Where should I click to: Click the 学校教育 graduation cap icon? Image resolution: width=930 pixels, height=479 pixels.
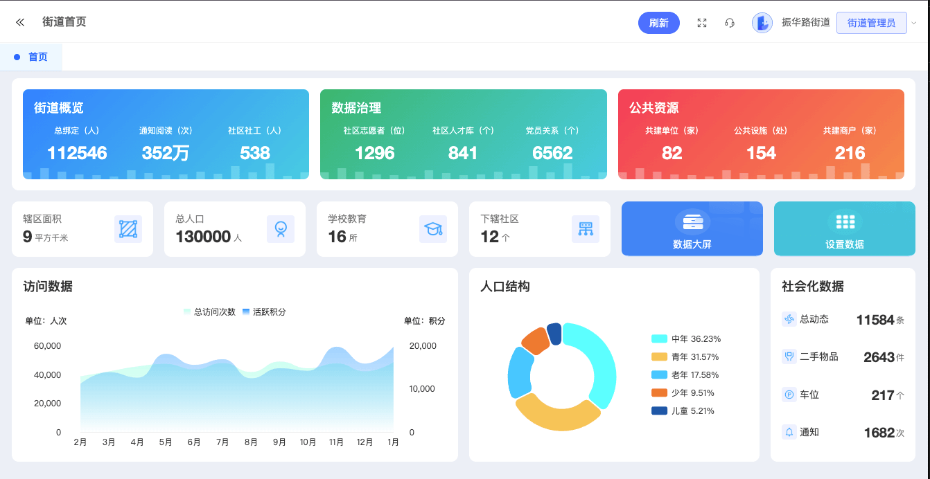tap(433, 229)
